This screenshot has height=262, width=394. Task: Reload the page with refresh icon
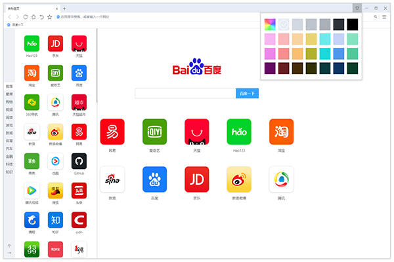(26, 17)
